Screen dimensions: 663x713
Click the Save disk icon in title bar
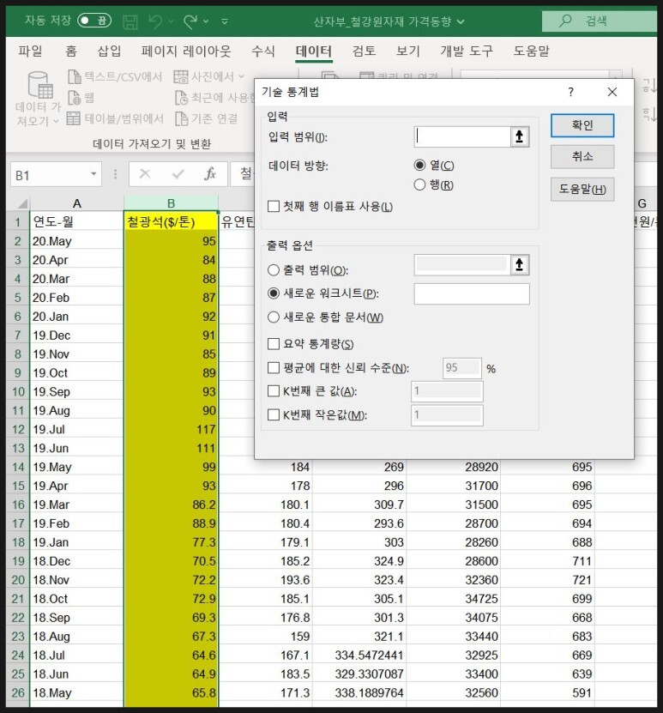pyautogui.click(x=130, y=21)
